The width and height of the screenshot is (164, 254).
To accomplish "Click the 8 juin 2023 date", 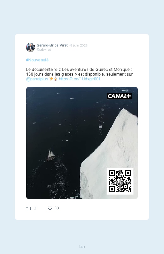I will 79,45.
